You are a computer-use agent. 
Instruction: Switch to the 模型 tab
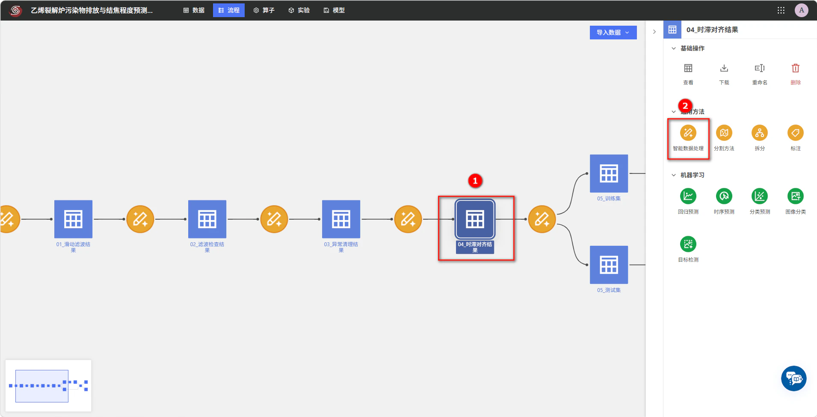(x=334, y=10)
